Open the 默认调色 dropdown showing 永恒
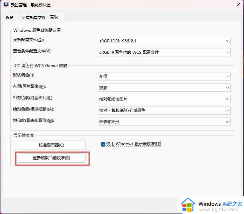 pos(164,76)
